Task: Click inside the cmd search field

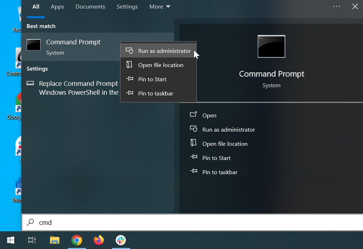Action: point(107,222)
